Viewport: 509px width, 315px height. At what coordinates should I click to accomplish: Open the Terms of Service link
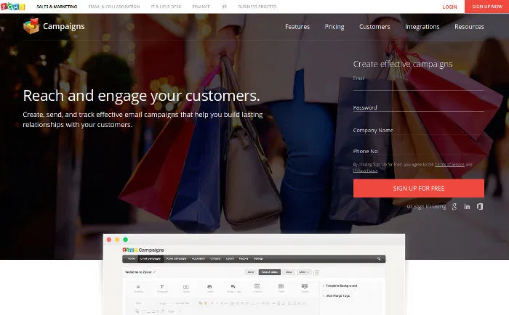tap(449, 164)
